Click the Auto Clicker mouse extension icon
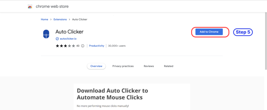Image resolution: width=267 pixels, height=110 pixels. click(46, 34)
